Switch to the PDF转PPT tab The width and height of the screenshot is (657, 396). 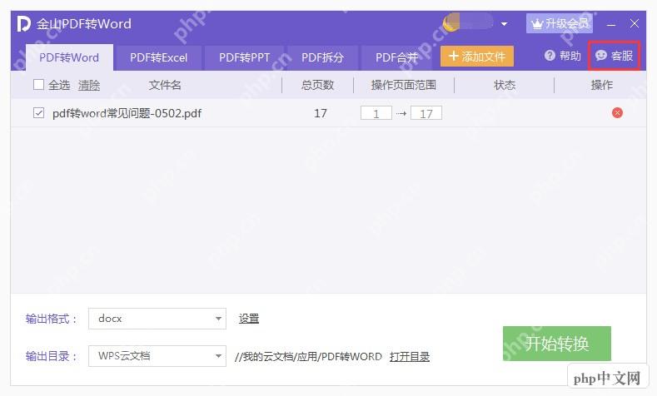pos(244,57)
